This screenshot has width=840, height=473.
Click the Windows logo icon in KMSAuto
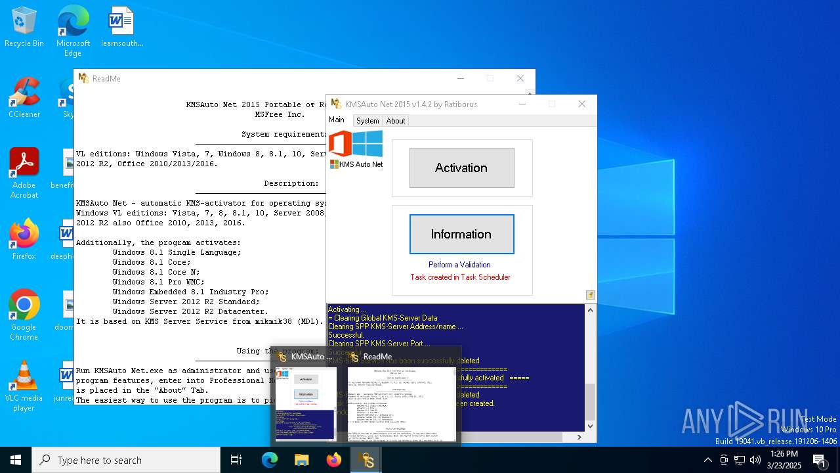[367, 144]
